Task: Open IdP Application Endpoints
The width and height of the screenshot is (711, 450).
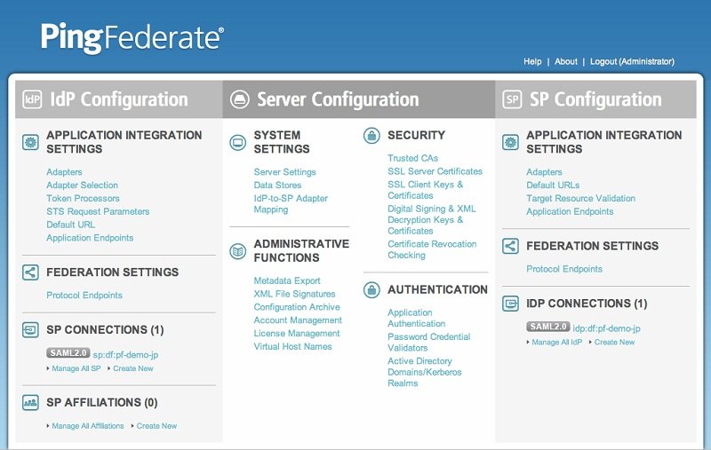Action: coord(90,238)
